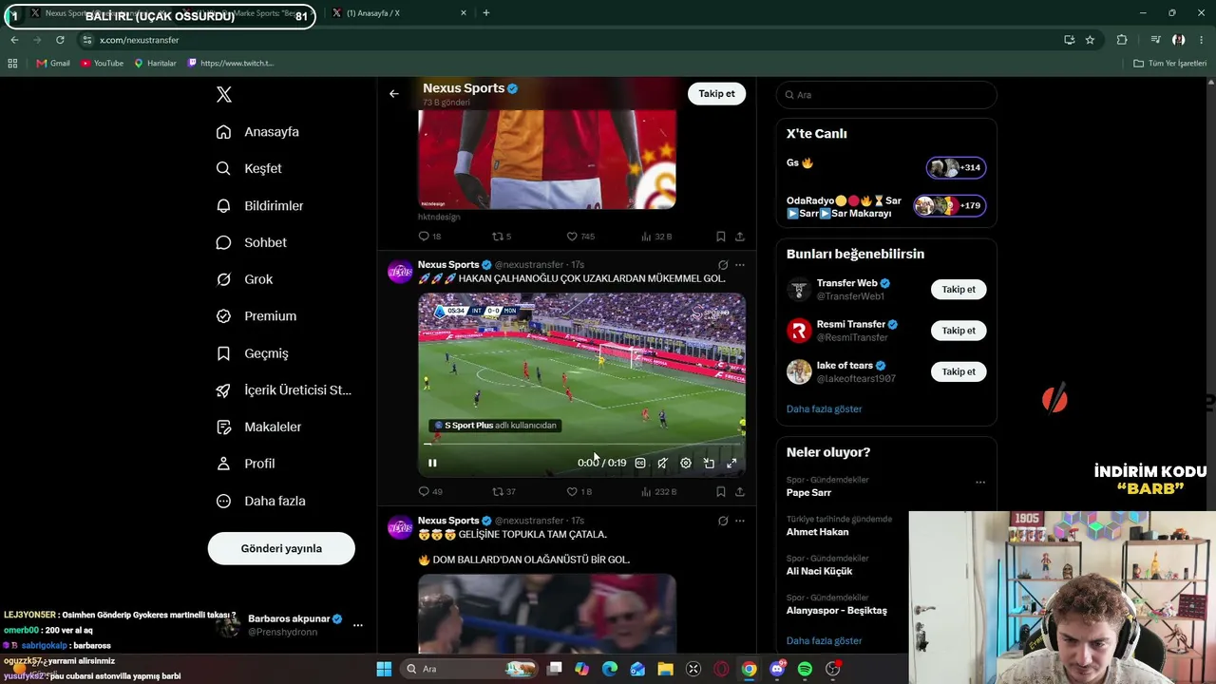Open Discord from the taskbar

[x=777, y=669]
